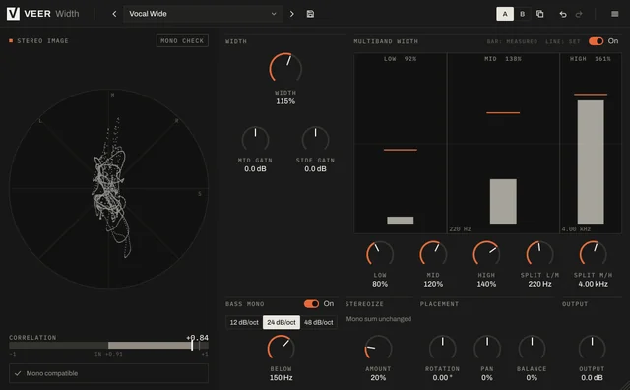Viewport: 630px width, 390px height.
Task: Toggle Bass Mono on switch
Action: click(x=311, y=303)
